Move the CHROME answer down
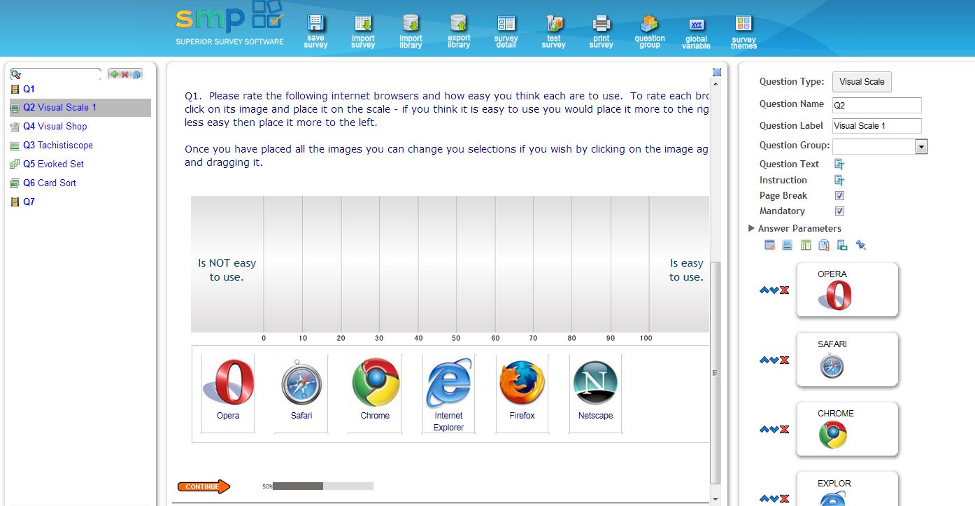This screenshot has width=975, height=506. (774, 430)
